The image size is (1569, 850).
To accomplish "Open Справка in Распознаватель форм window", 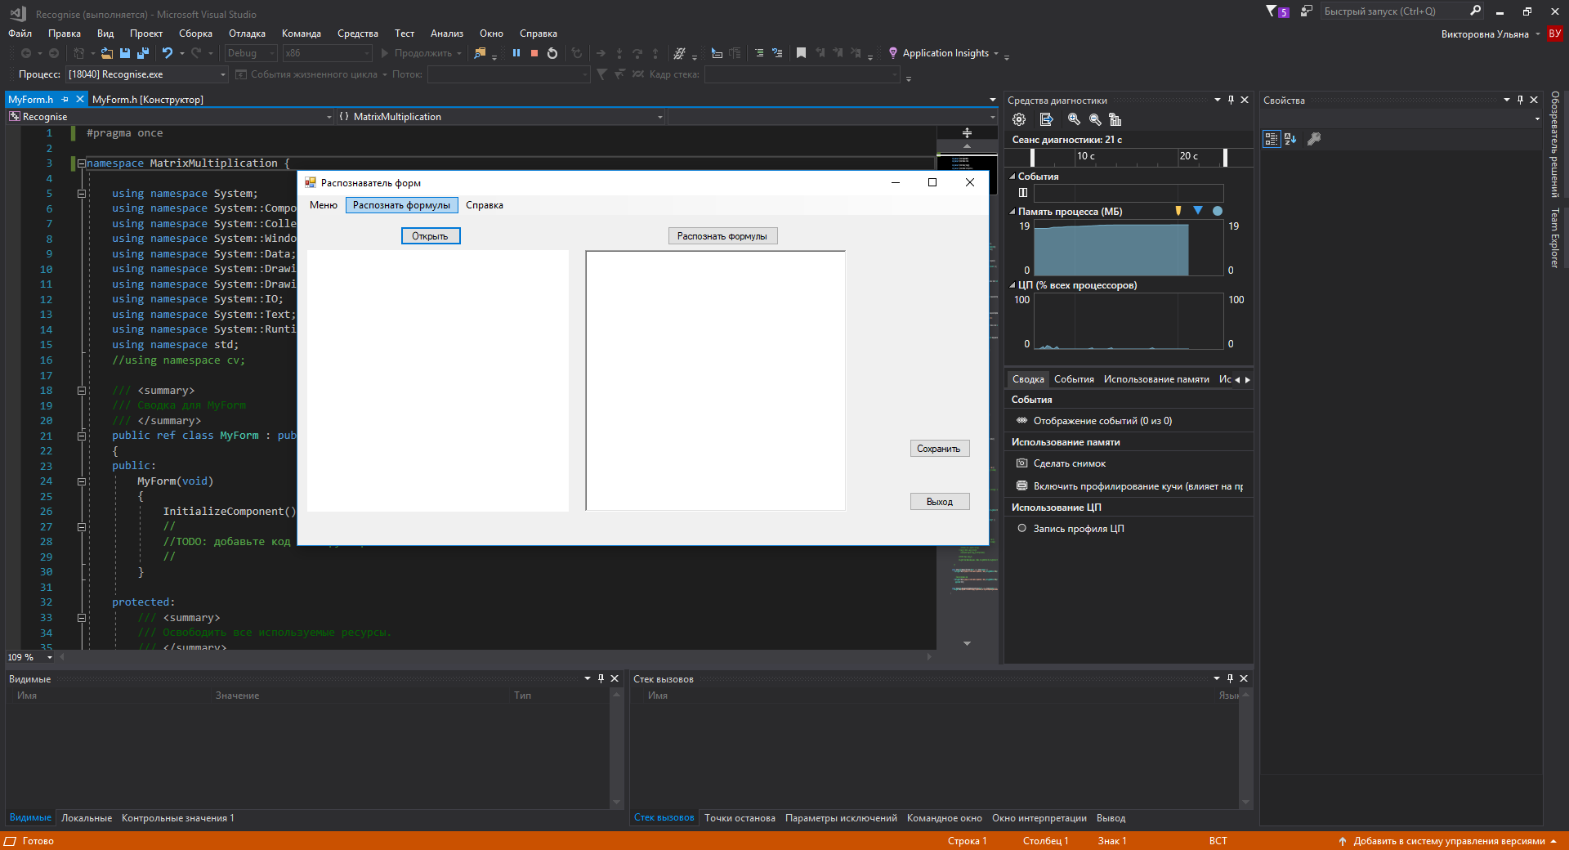I will click(x=485, y=205).
